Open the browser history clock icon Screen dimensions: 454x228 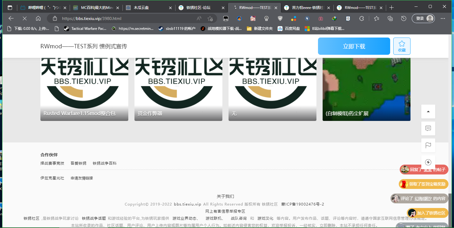pos(404,18)
